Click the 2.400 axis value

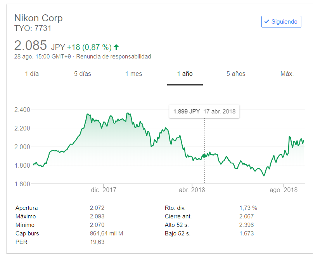[22, 110]
